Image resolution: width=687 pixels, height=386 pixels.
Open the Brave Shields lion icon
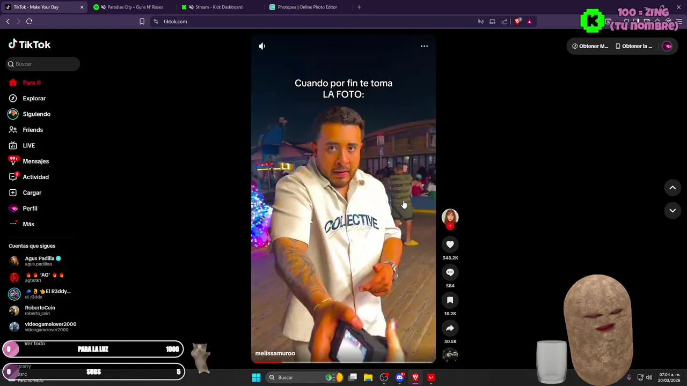click(518, 21)
